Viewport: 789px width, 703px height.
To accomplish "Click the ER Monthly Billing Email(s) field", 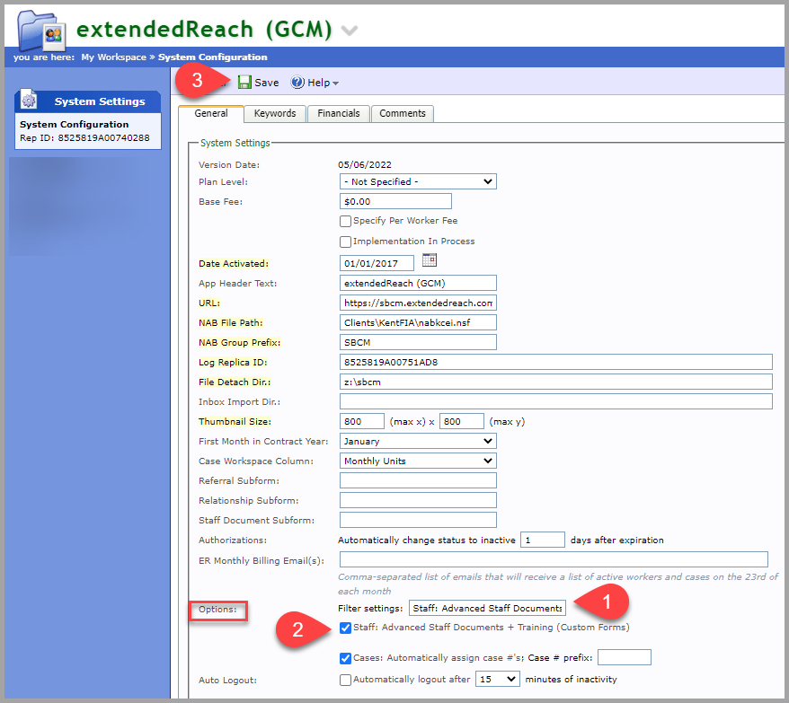I will tap(554, 559).
